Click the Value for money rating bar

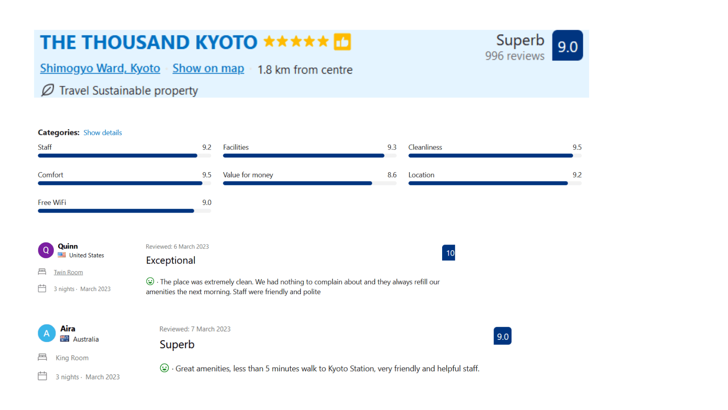[x=309, y=183]
